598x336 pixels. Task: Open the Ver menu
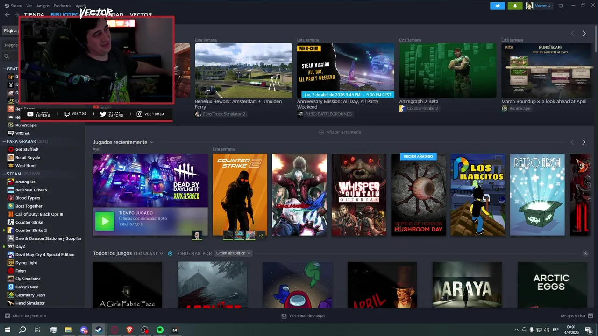pyautogui.click(x=29, y=6)
